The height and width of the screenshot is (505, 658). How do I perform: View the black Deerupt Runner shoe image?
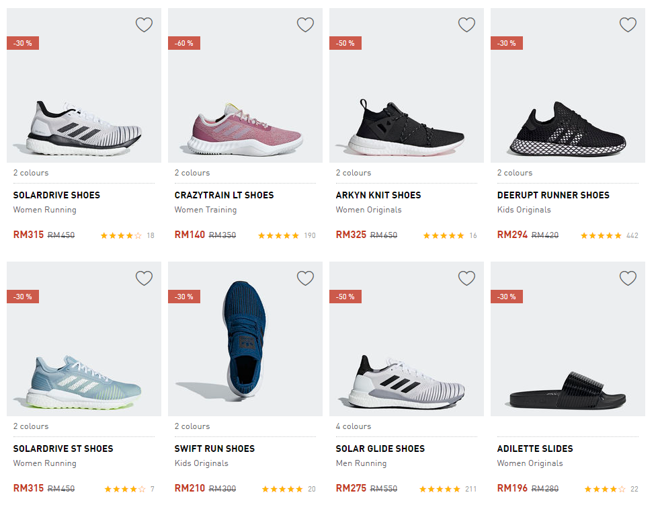pyautogui.click(x=567, y=128)
